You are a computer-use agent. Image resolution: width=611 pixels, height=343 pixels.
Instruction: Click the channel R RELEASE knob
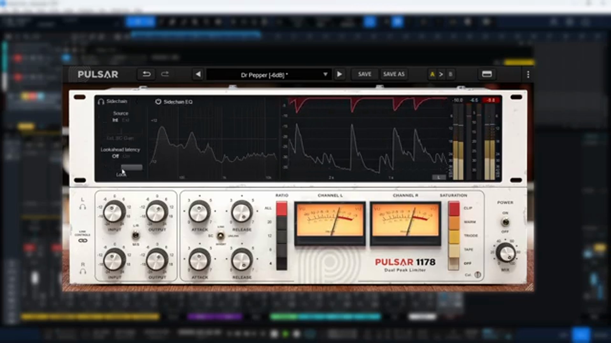pyautogui.click(x=242, y=259)
